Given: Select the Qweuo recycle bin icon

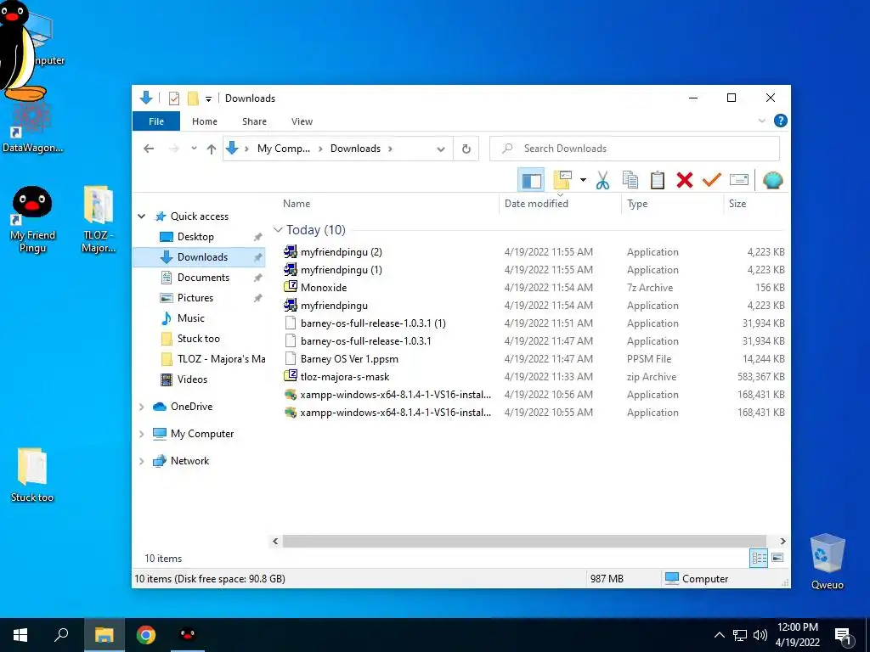Looking at the screenshot, I should pyautogui.click(x=827, y=562).
